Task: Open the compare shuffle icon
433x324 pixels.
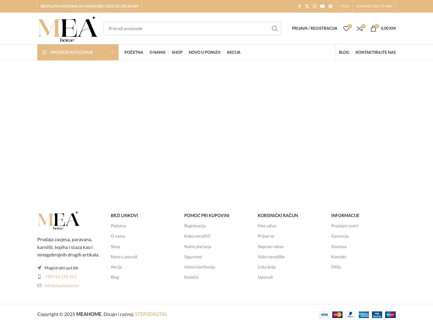Action: tap(360, 29)
